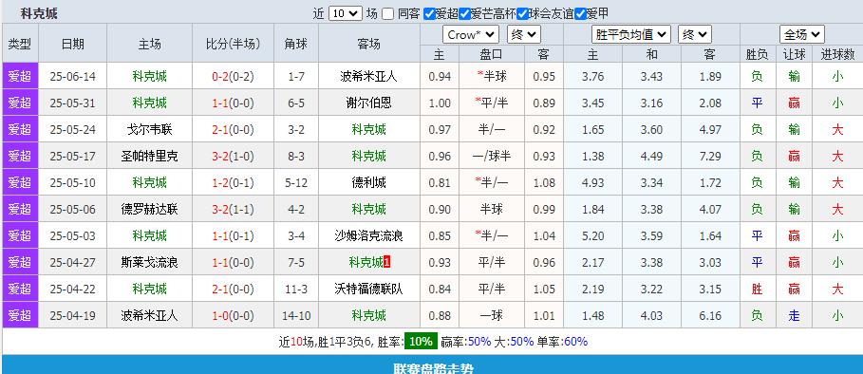The width and height of the screenshot is (863, 374).
Task: Click away team 德利城
Action: (368, 182)
